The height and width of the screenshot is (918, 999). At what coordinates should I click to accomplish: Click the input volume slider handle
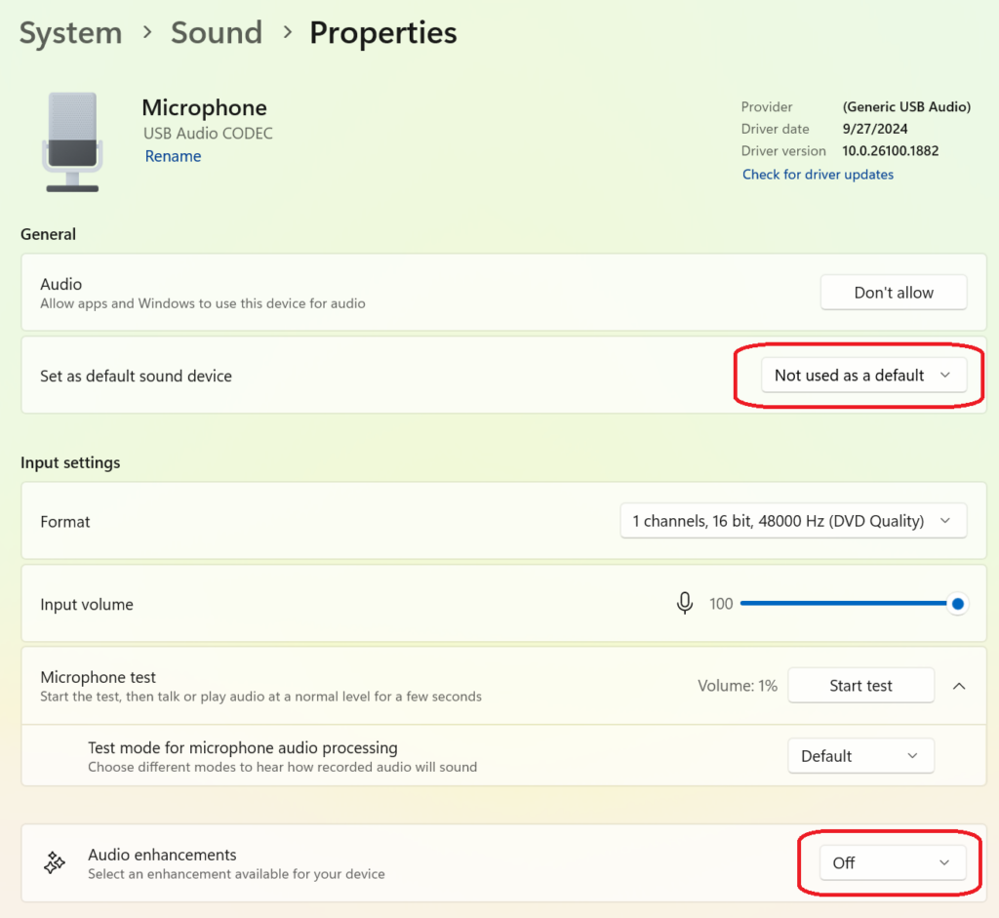point(958,604)
